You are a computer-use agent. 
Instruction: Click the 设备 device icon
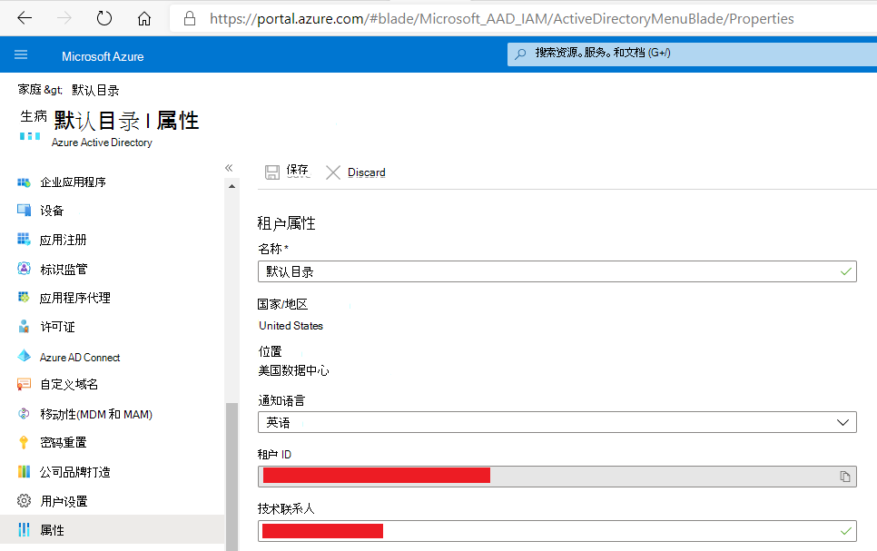24,211
